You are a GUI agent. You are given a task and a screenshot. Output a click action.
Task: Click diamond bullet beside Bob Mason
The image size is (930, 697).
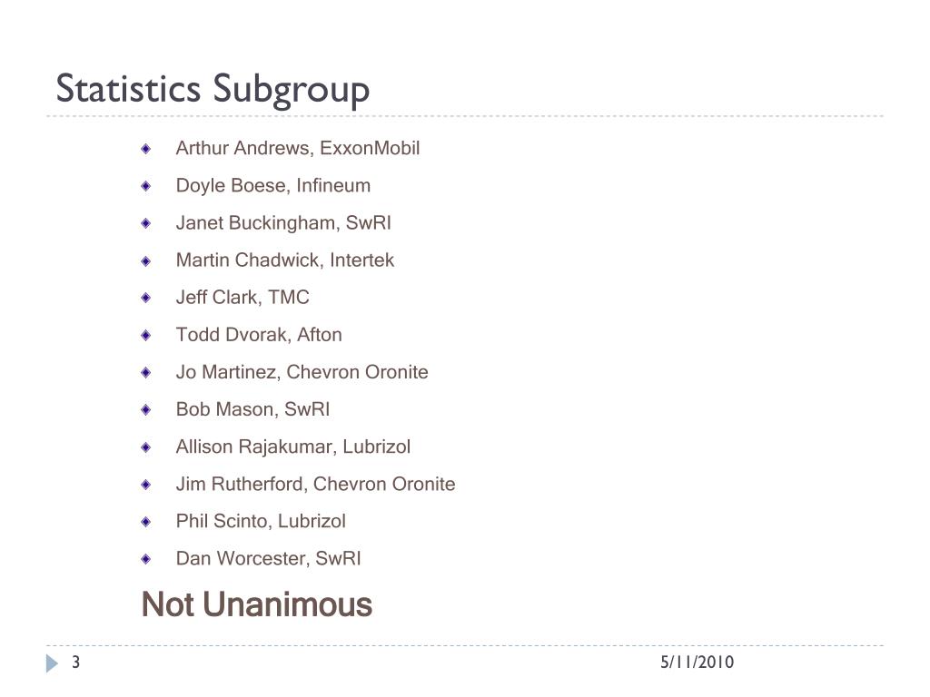tap(146, 410)
